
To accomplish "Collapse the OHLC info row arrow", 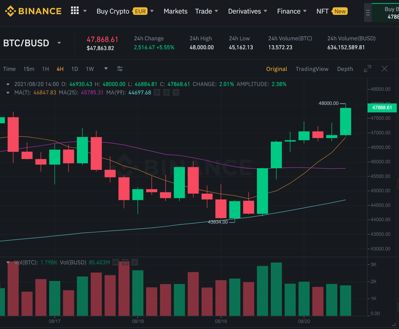I will [8, 84].
